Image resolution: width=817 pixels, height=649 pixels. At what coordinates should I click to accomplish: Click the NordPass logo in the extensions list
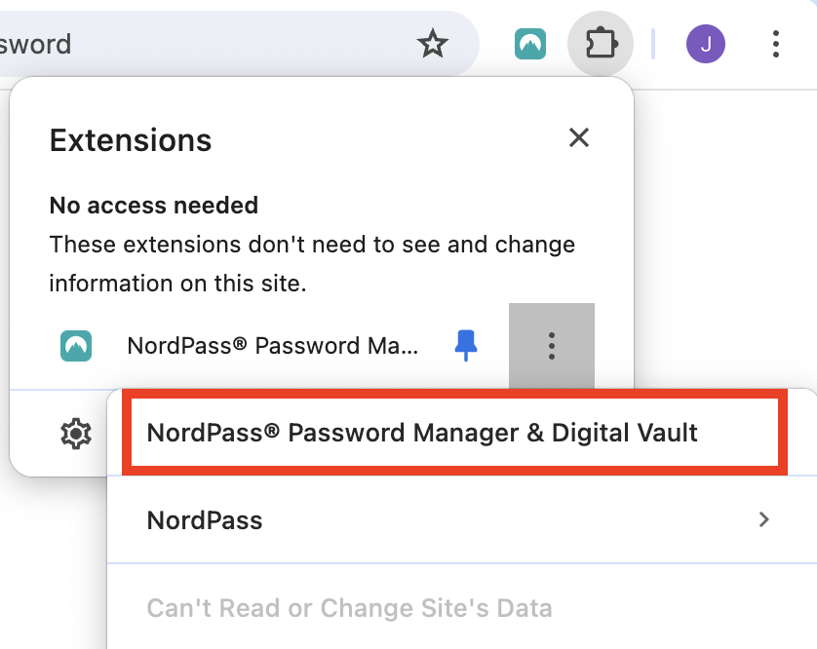(76, 346)
